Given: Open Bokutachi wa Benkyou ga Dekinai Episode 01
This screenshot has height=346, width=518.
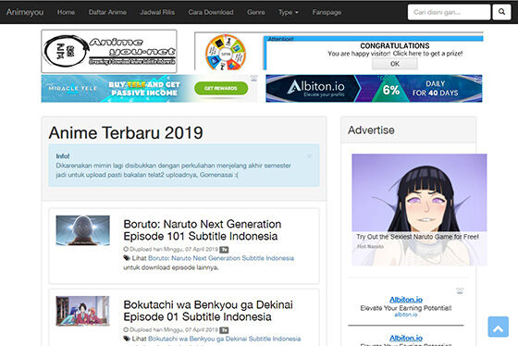Looking at the screenshot, I should coord(208,311).
